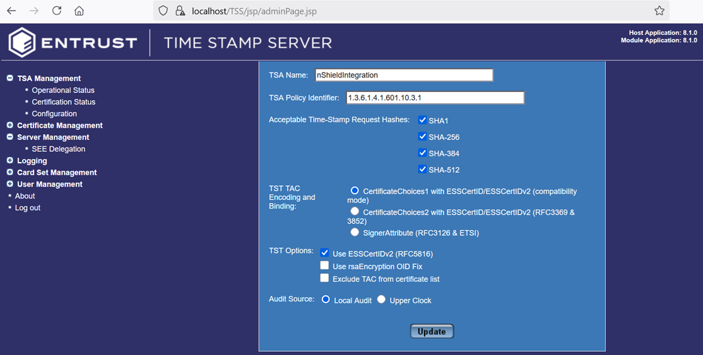Open SEE Delegation page
This screenshot has height=355, width=703.
point(58,149)
